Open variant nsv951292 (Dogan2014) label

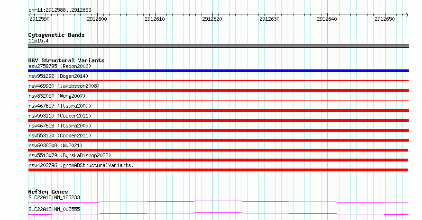(x=58, y=76)
